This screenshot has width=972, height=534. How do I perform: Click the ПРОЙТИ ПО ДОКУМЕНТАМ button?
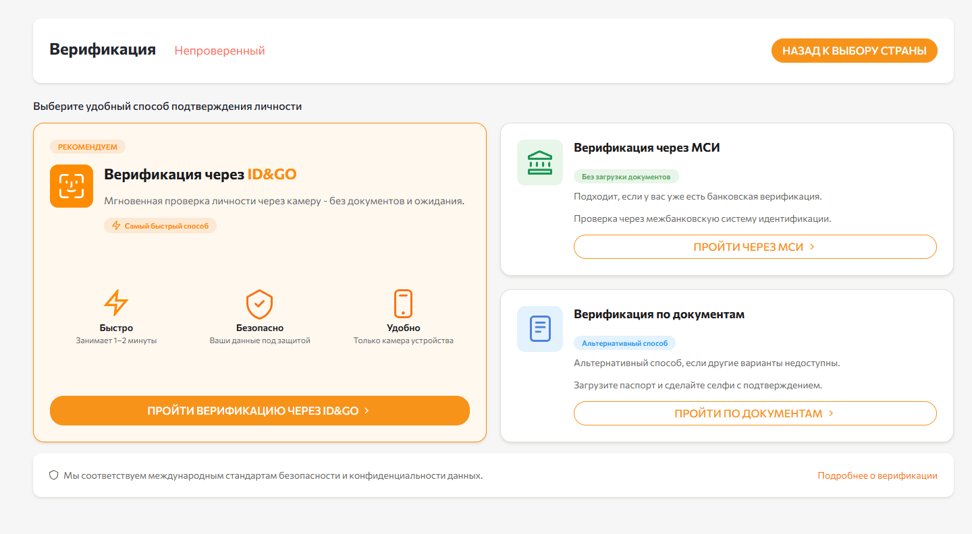pyautogui.click(x=755, y=413)
